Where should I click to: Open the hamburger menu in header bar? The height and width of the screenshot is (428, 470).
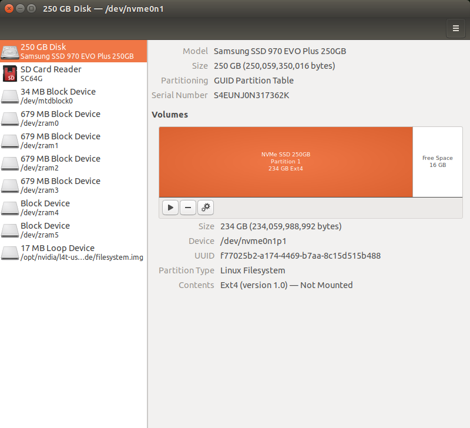pos(456,28)
